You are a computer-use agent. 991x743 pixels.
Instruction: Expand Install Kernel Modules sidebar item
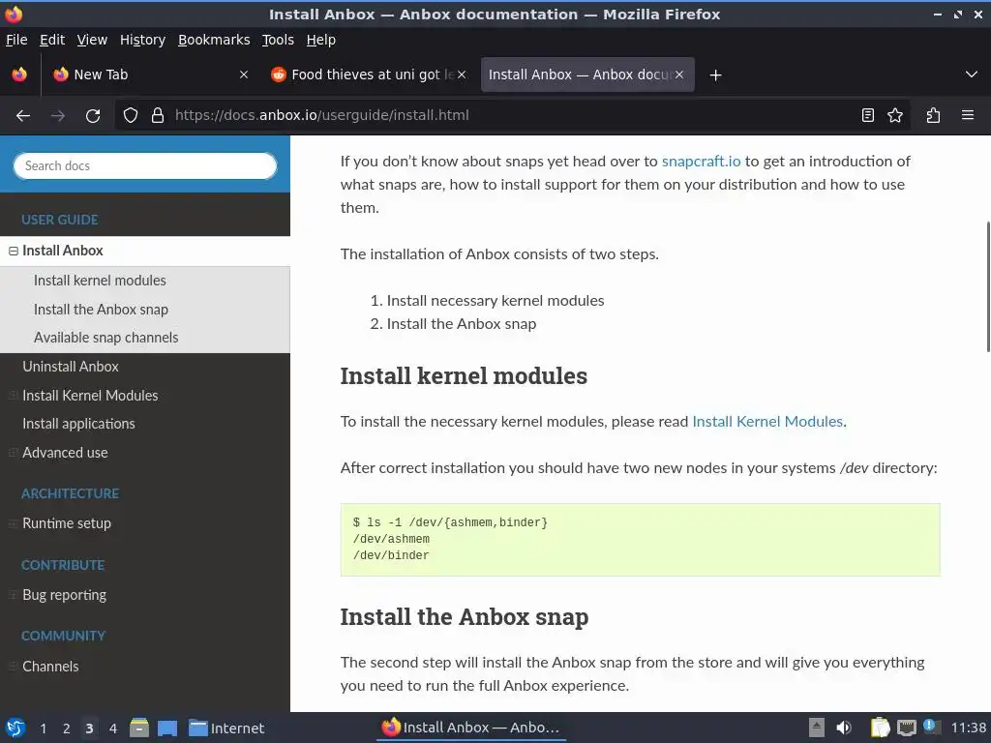click(x=14, y=396)
